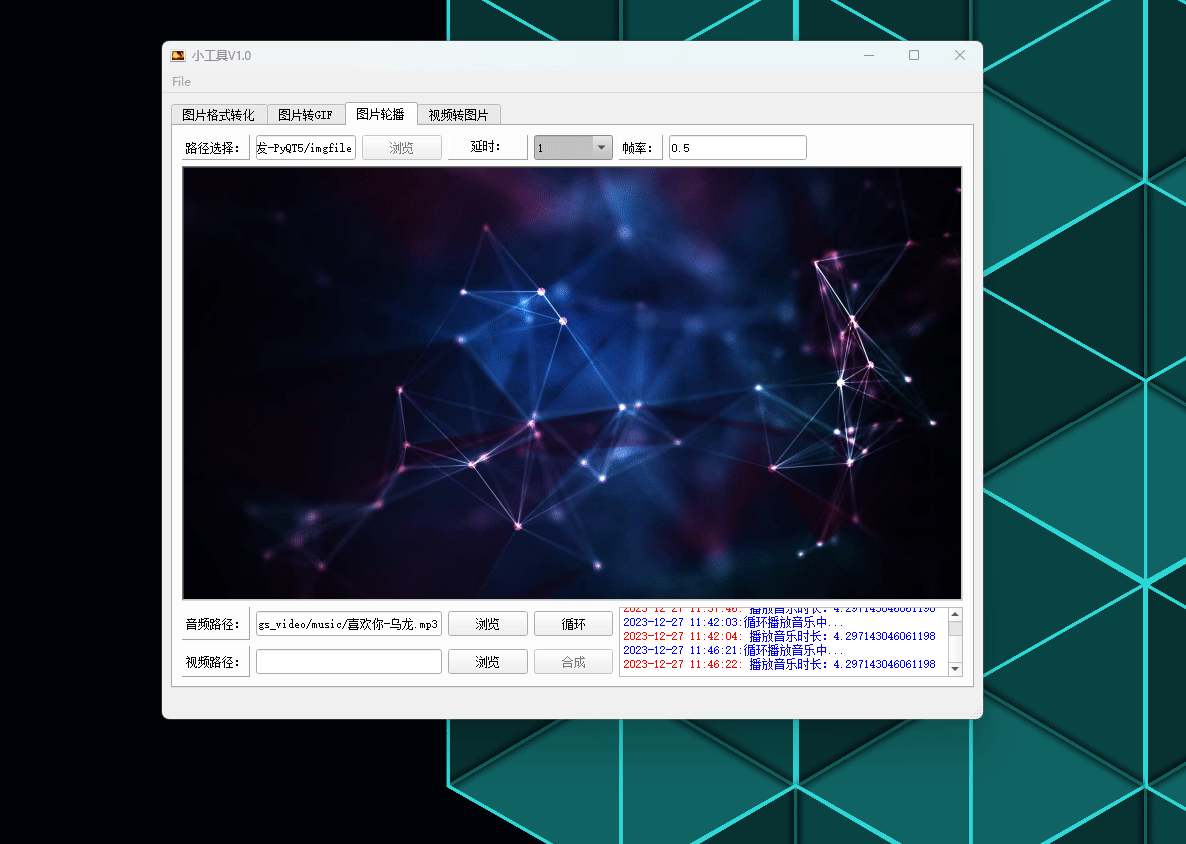Open the delay combo box dropdown arrow
Image resolution: width=1186 pixels, height=844 pixels.
(600, 147)
